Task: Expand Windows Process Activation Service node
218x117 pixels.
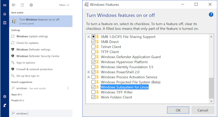Action: pyautogui.click(x=88, y=77)
